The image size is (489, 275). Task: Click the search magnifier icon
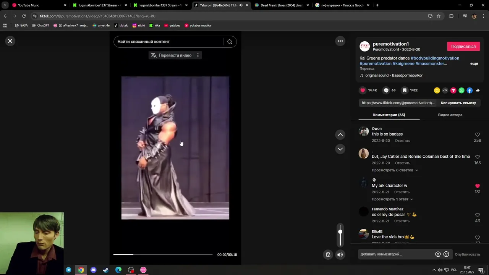coord(230,42)
